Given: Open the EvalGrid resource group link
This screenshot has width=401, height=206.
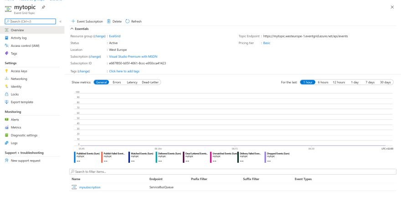Looking at the screenshot, I should tap(114, 36).
